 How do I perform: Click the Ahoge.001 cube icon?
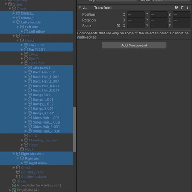[30, 68]
